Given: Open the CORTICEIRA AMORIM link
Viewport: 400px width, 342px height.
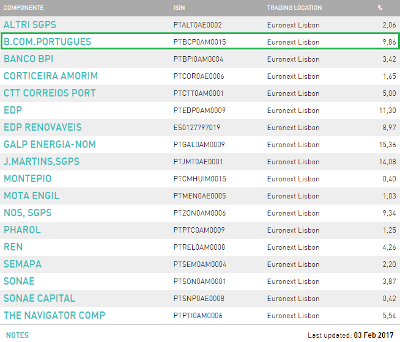Looking at the screenshot, I should (x=51, y=76).
